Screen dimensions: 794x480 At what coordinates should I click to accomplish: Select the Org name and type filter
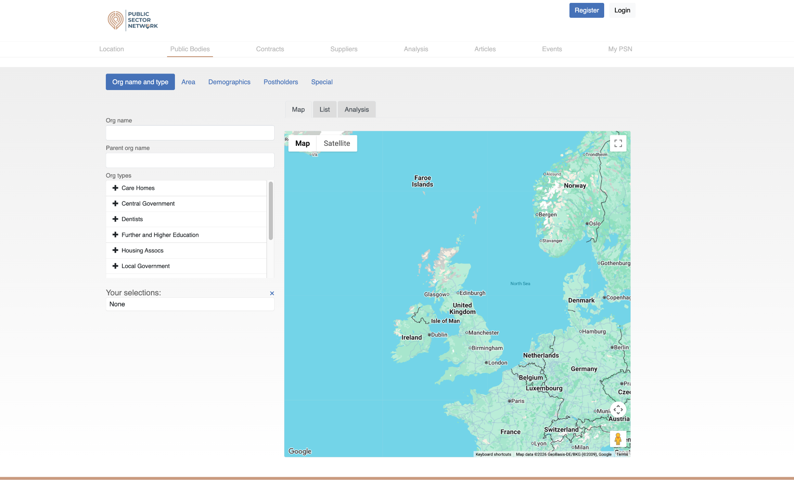(140, 82)
